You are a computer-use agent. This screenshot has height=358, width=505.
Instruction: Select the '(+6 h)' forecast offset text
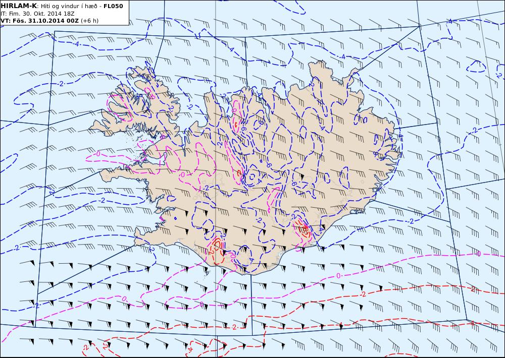point(89,21)
